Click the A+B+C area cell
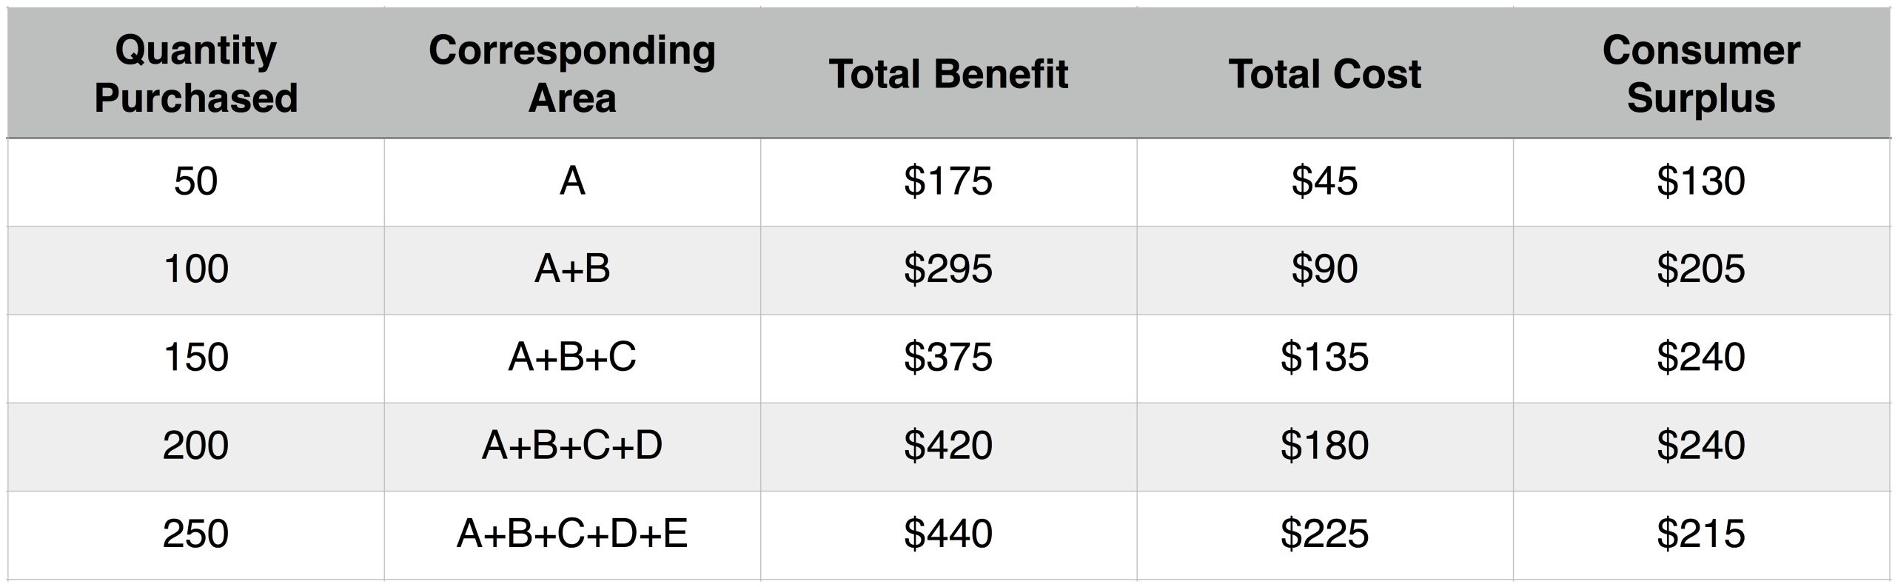This screenshot has height=587, width=1895. click(572, 358)
